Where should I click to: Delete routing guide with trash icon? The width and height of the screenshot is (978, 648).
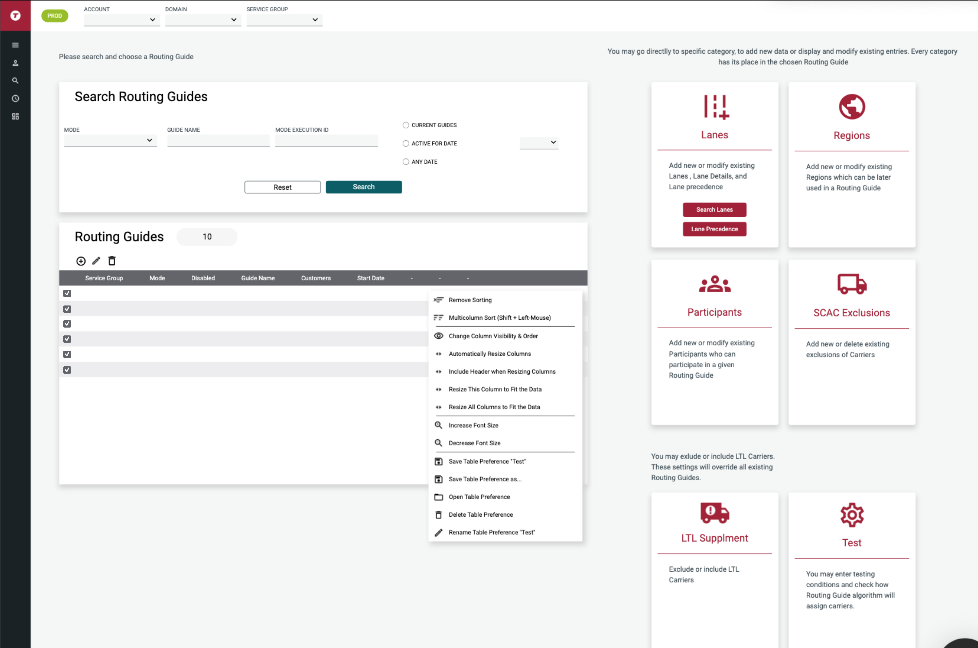[x=112, y=261]
